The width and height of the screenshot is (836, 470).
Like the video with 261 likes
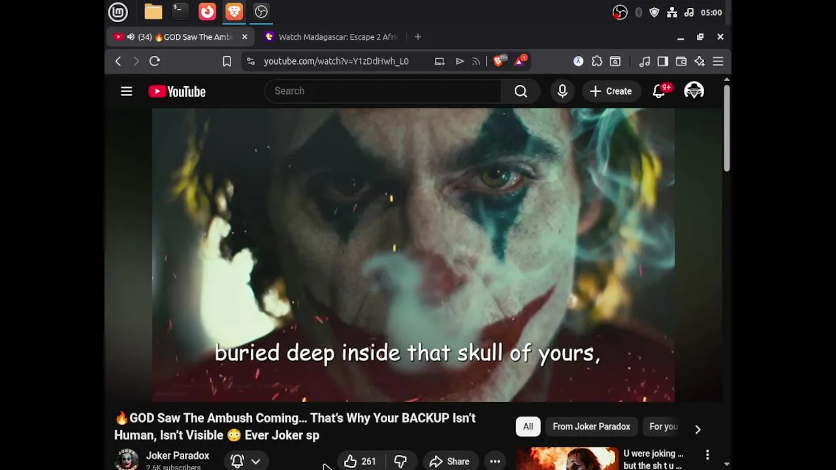point(360,462)
